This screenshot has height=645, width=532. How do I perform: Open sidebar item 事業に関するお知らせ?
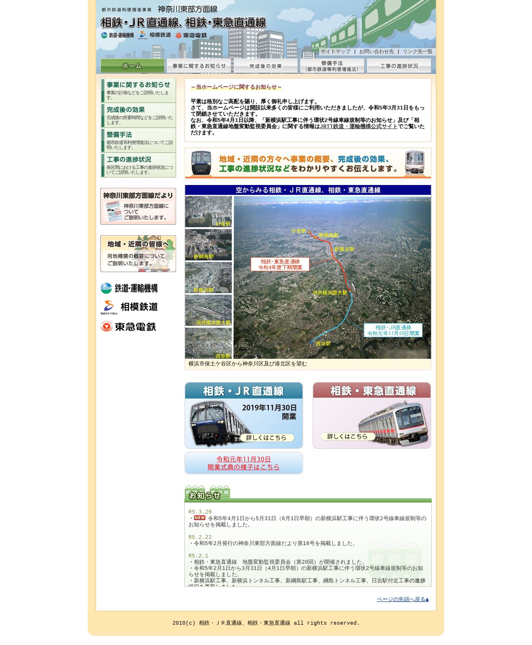click(138, 90)
